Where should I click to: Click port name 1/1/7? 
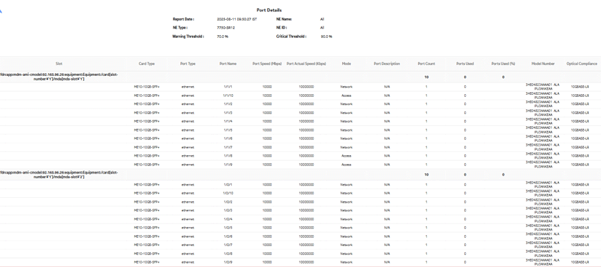(x=228, y=147)
